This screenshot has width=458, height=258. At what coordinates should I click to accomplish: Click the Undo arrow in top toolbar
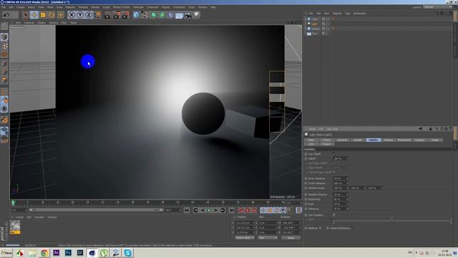click(6, 15)
